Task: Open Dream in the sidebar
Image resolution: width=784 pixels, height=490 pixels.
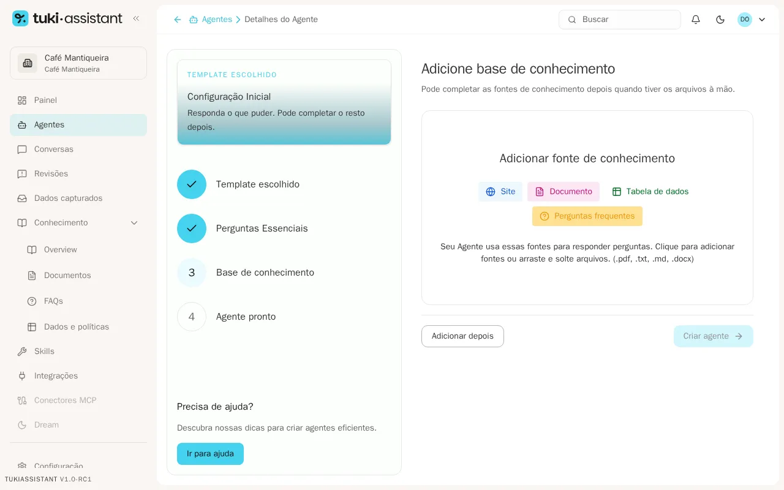Action: 78,425
